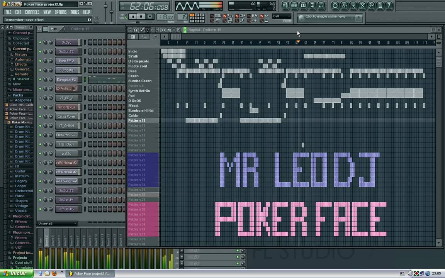Toggle the snap magnet in Playlist
Image resolution: width=445 pixels, height=278 pixels.
coord(135,30)
